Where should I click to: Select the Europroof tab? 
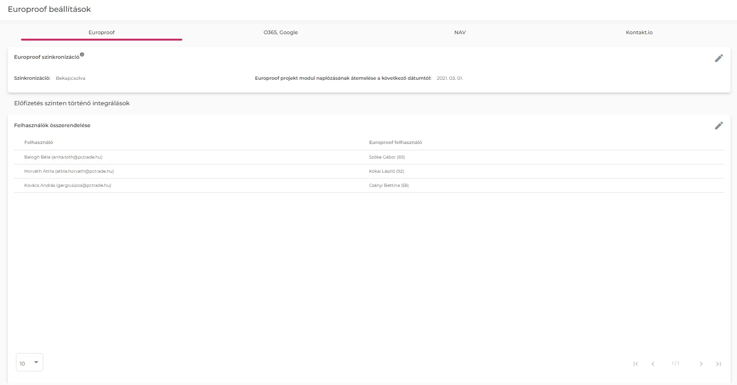[102, 32]
